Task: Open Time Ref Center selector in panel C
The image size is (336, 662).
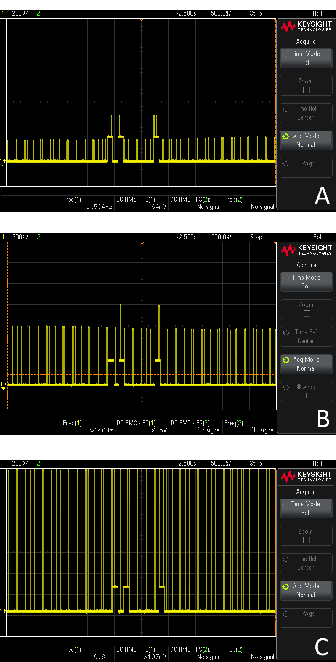Action: [x=306, y=563]
